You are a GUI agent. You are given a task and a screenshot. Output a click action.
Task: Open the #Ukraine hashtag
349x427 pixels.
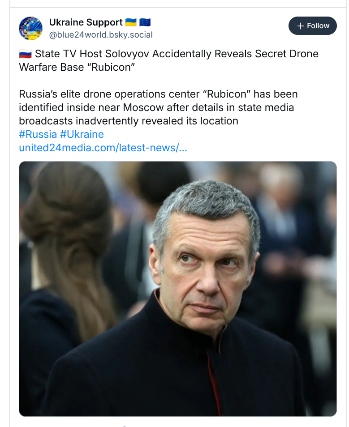click(x=82, y=134)
